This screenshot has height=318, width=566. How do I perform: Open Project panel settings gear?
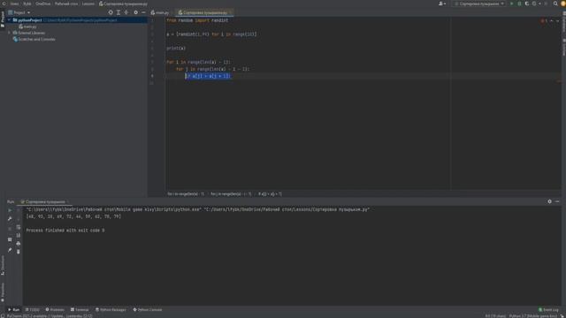coord(135,12)
